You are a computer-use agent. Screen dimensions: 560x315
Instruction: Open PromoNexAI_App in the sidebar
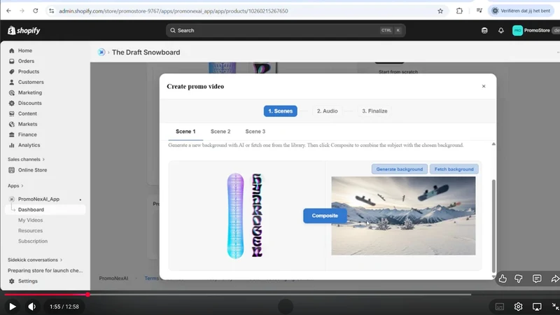pos(38,199)
